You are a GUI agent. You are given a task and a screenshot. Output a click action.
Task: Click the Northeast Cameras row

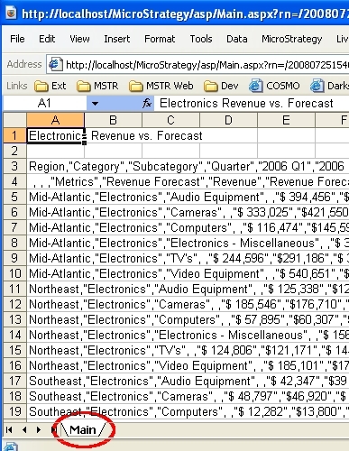188,304
